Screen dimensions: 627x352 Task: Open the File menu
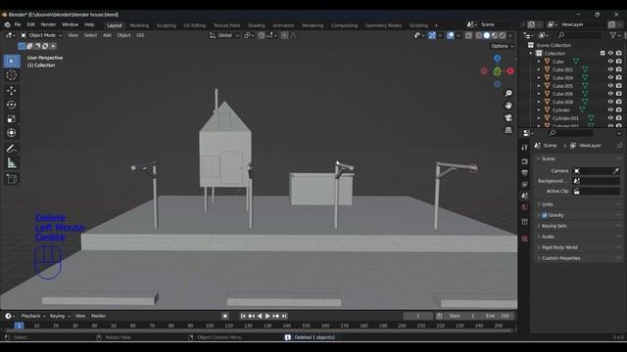18,24
